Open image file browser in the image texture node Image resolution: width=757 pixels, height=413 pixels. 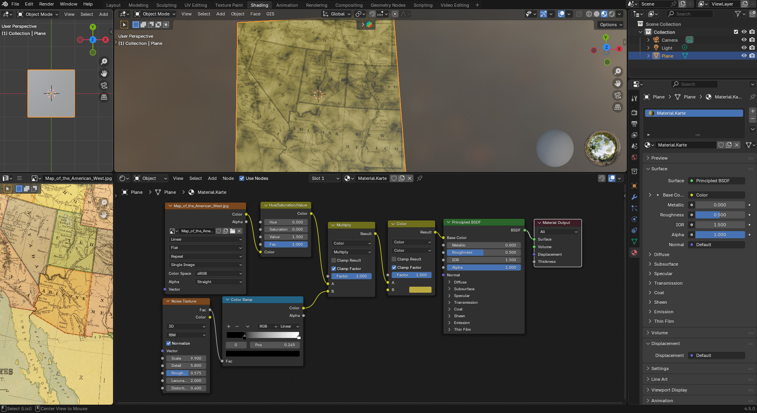(x=233, y=231)
